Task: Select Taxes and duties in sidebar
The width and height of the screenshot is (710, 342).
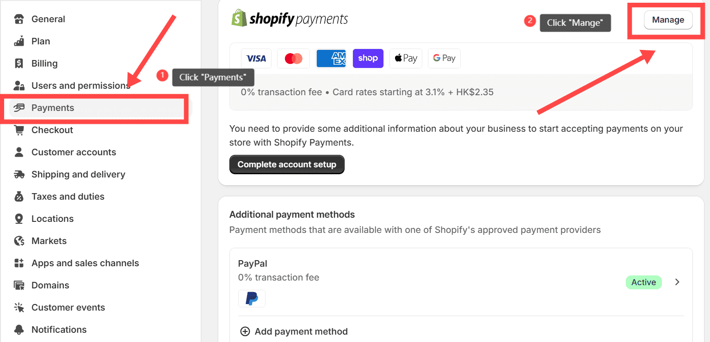Action: pyautogui.click(x=68, y=196)
